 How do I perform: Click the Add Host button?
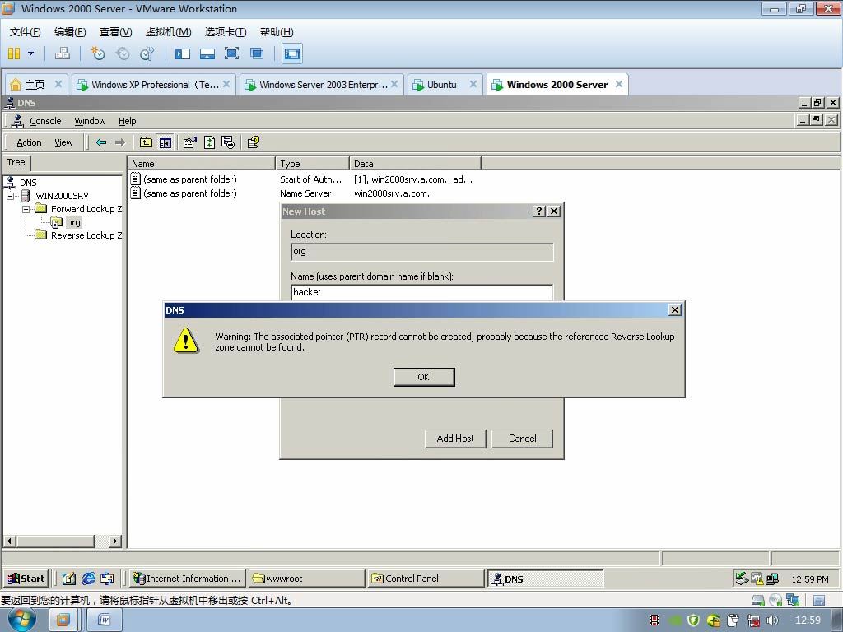pos(454,439)
